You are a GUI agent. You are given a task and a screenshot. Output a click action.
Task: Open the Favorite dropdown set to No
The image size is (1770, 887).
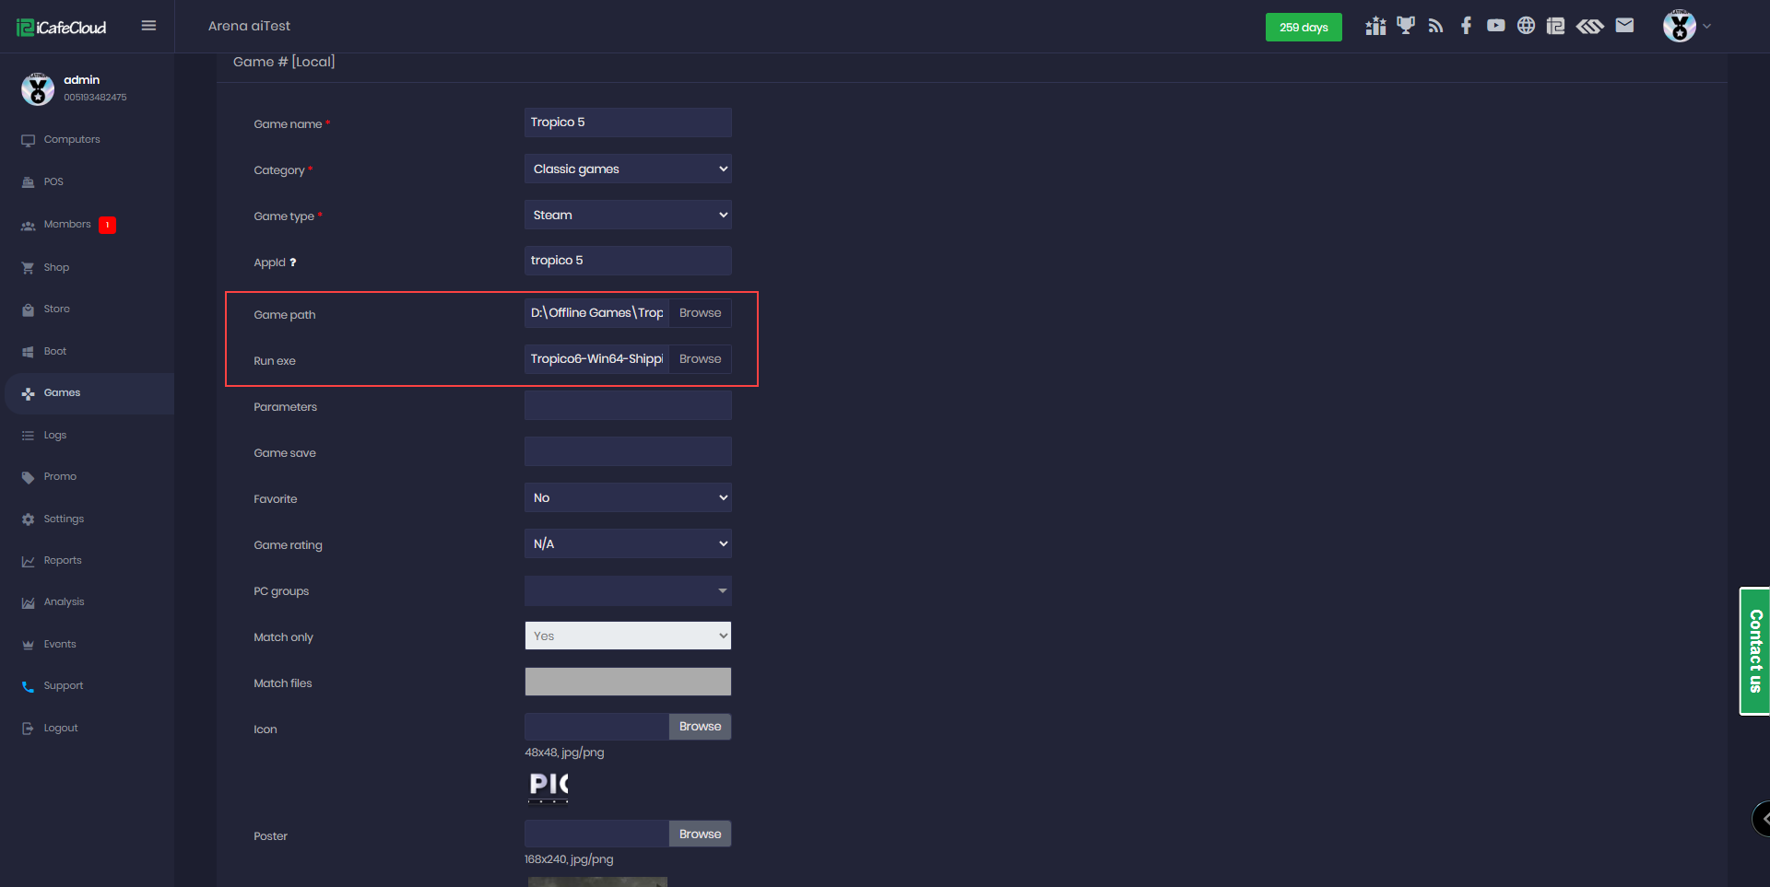628,497
